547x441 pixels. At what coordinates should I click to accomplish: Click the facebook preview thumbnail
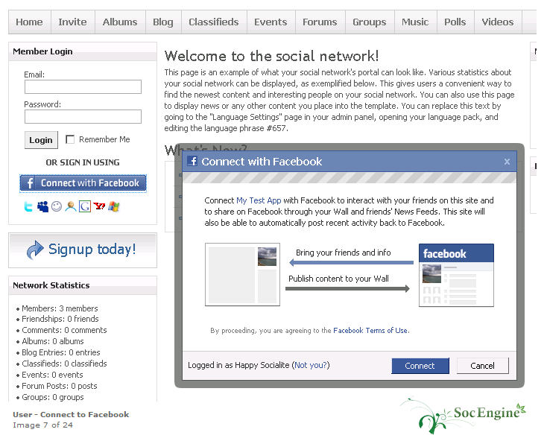[x=456, y=275]
